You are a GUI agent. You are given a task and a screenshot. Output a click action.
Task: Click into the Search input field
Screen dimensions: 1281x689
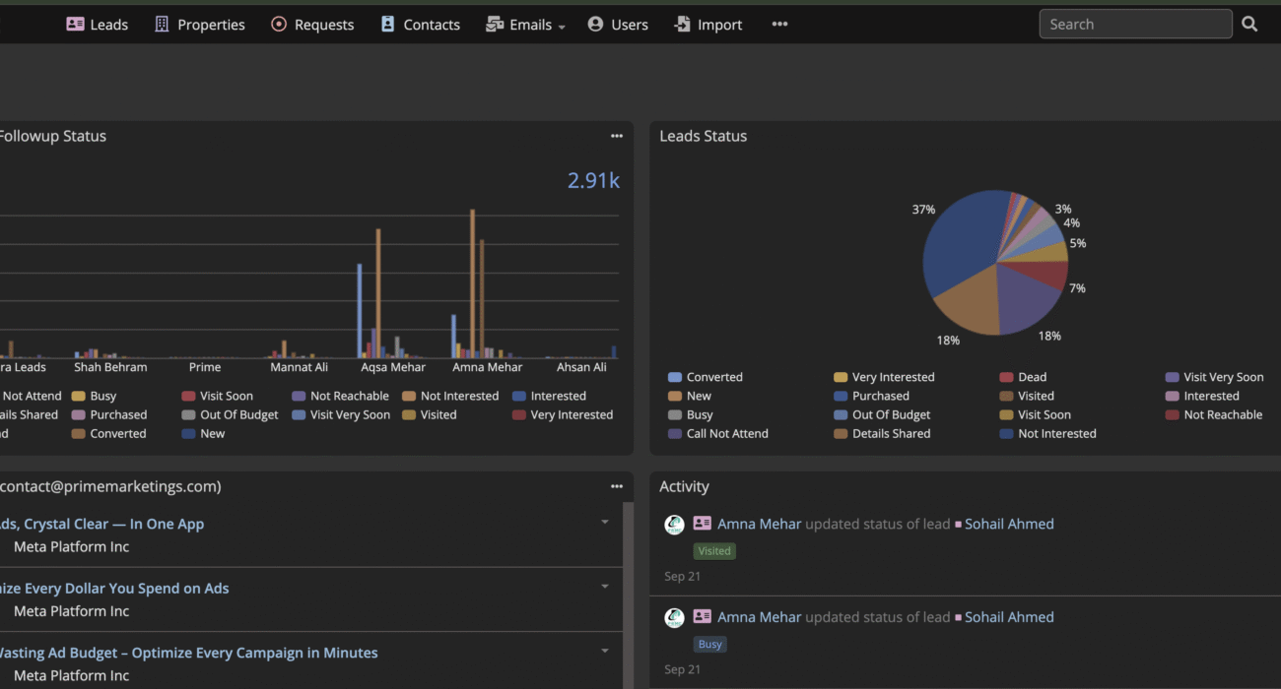point(1134,25)
